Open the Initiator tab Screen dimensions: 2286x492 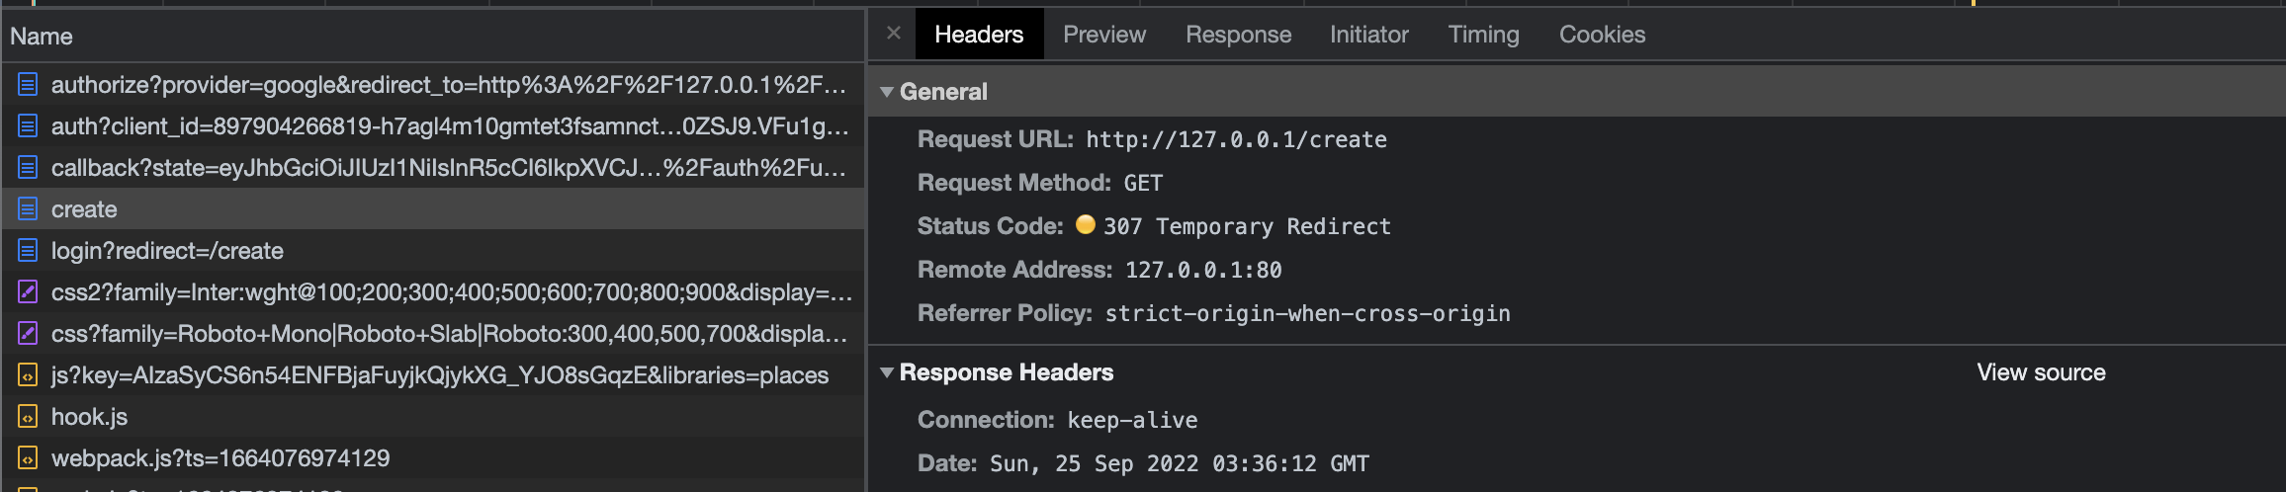1368,35
